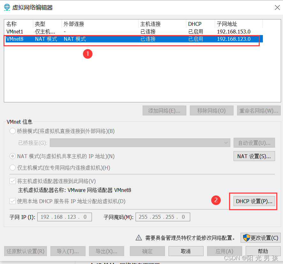
Task: Click the 名称 column header
Action: [x=19, y=24]
